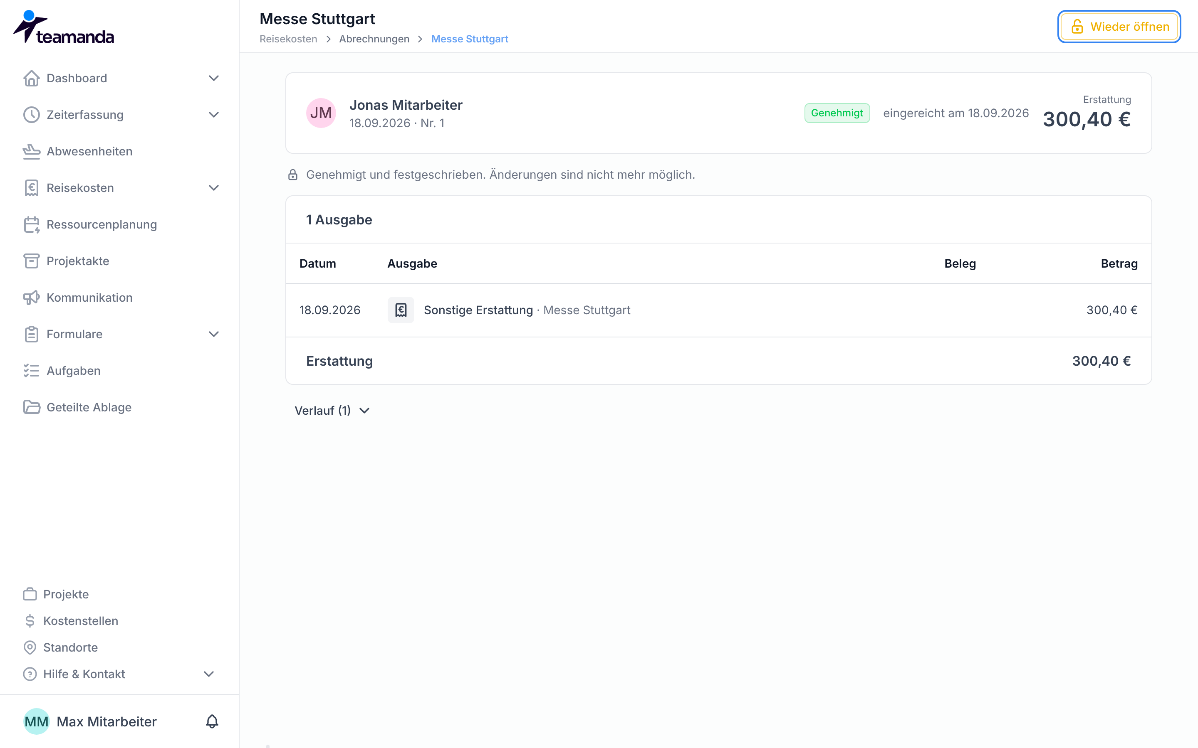Click the Standorte location pin icon

30,647
